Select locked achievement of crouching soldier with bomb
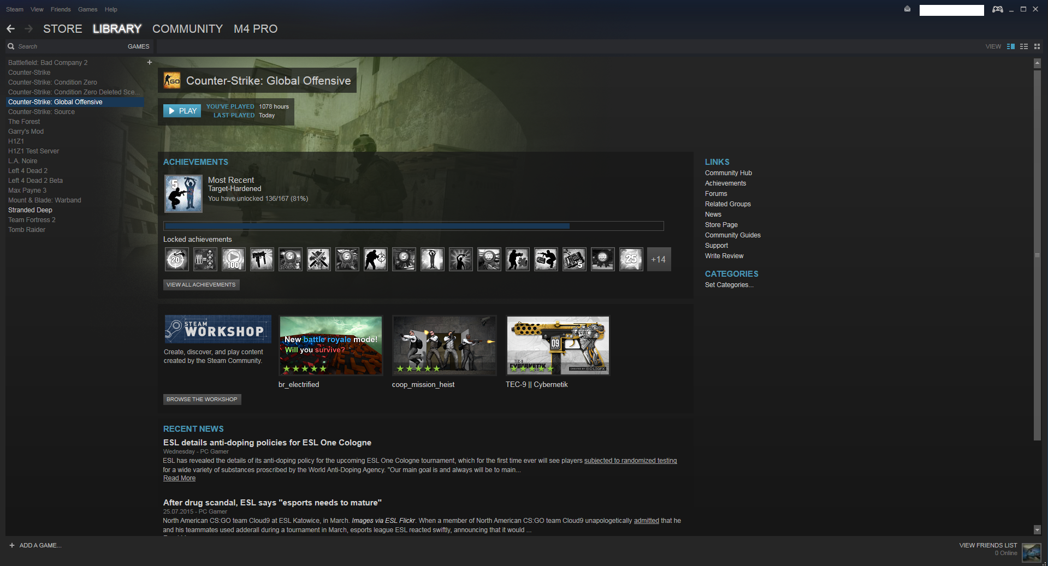Image resolution: width=1048 pixels, height=566 pixels. [x=546, y=259]
